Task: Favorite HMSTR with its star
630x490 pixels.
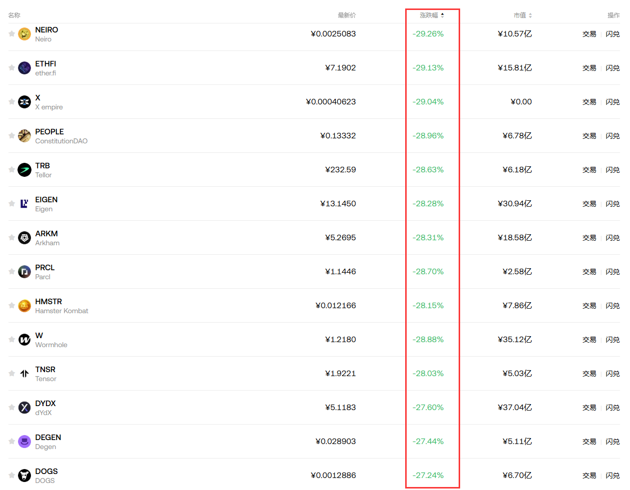Action: coord(11,305)
